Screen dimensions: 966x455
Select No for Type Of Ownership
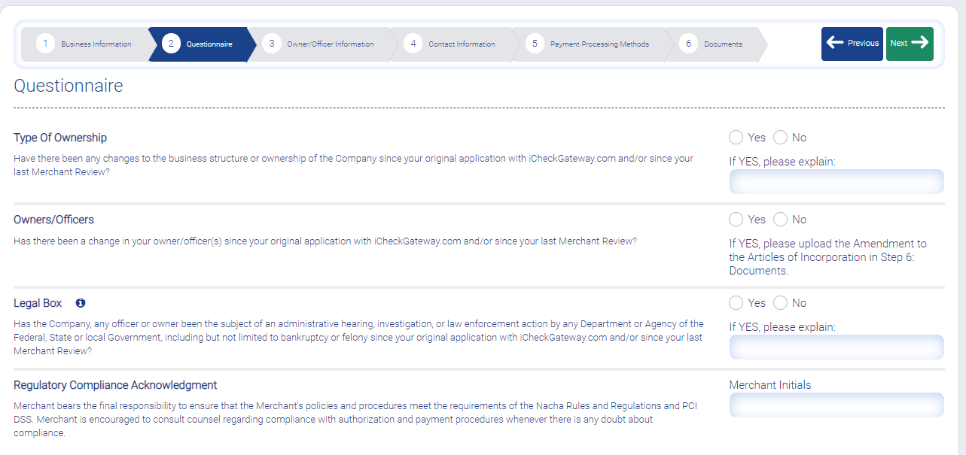point(780,138)
